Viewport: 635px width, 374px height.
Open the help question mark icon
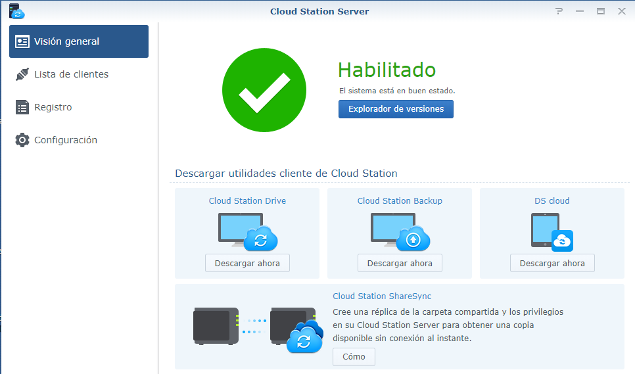tap(559, 11)
